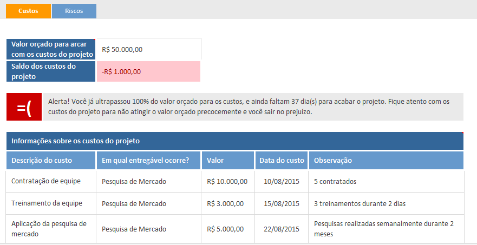
Task: Click the 'Saldo dos custos do projeto' label
Action: pos(51,71)
